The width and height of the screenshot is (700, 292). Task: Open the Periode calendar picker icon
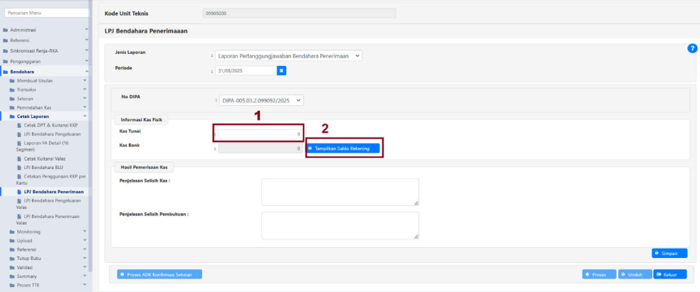[x=281, y=70]
